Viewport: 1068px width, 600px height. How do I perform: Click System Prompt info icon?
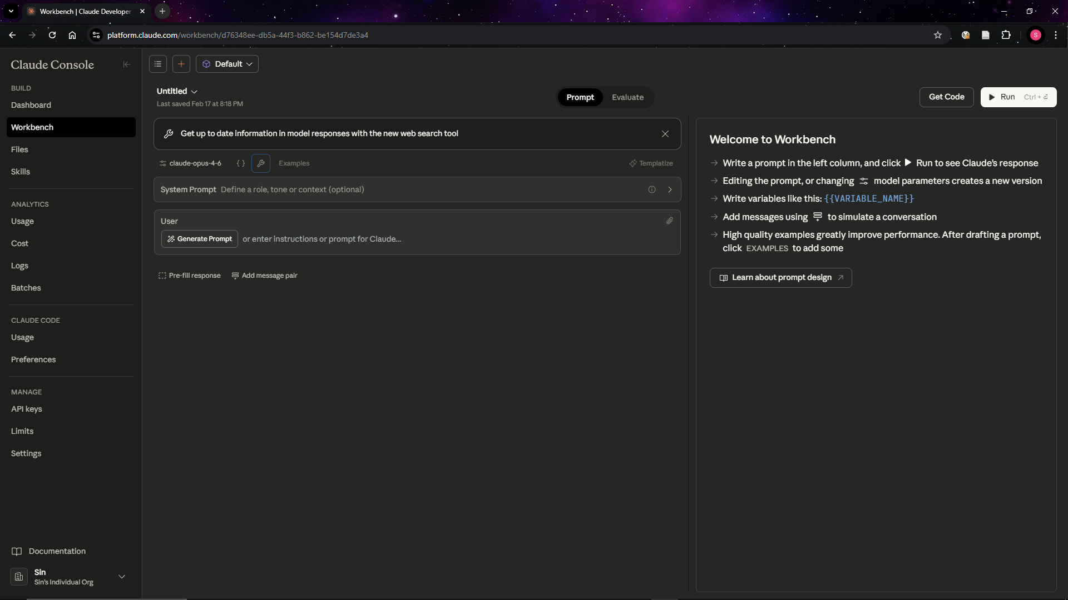(651, 189)
